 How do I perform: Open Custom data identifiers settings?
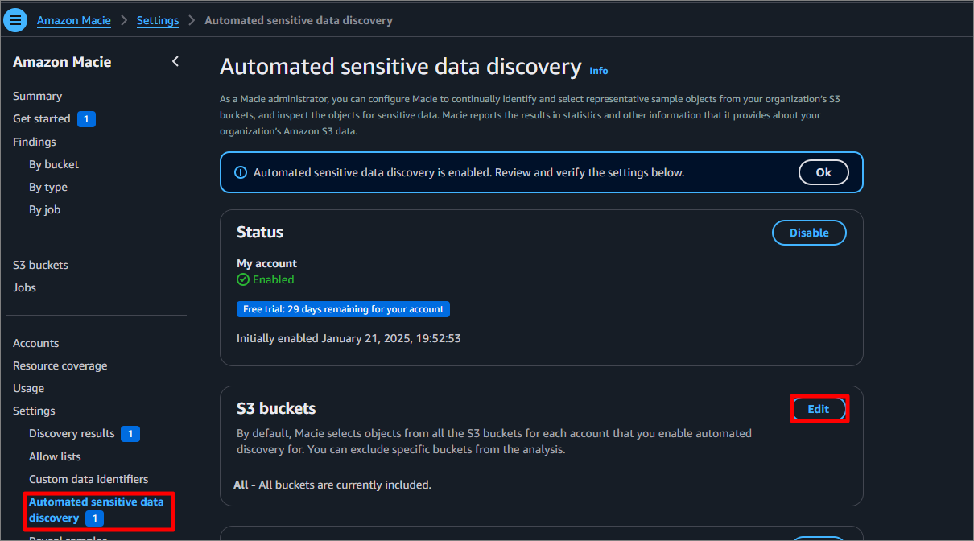[x=89, y=479]
